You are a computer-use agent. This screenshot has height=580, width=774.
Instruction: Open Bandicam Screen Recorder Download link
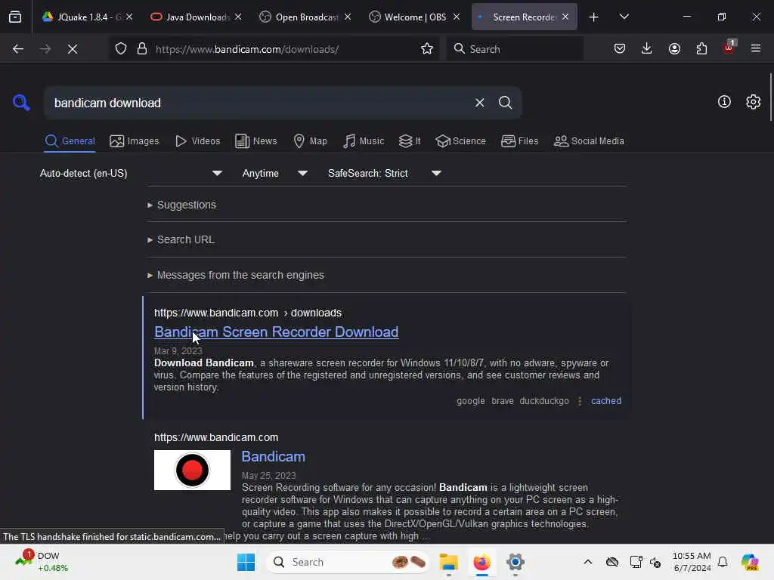point(277,332)
